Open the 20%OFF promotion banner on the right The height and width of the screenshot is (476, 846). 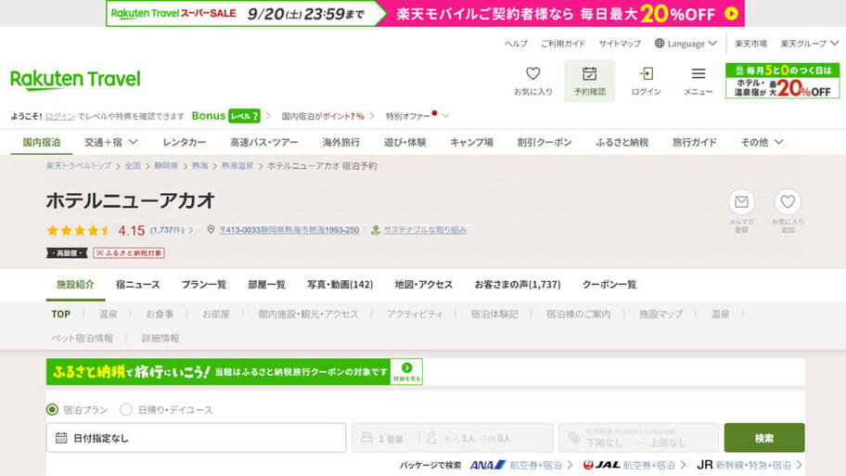(782, 81)
